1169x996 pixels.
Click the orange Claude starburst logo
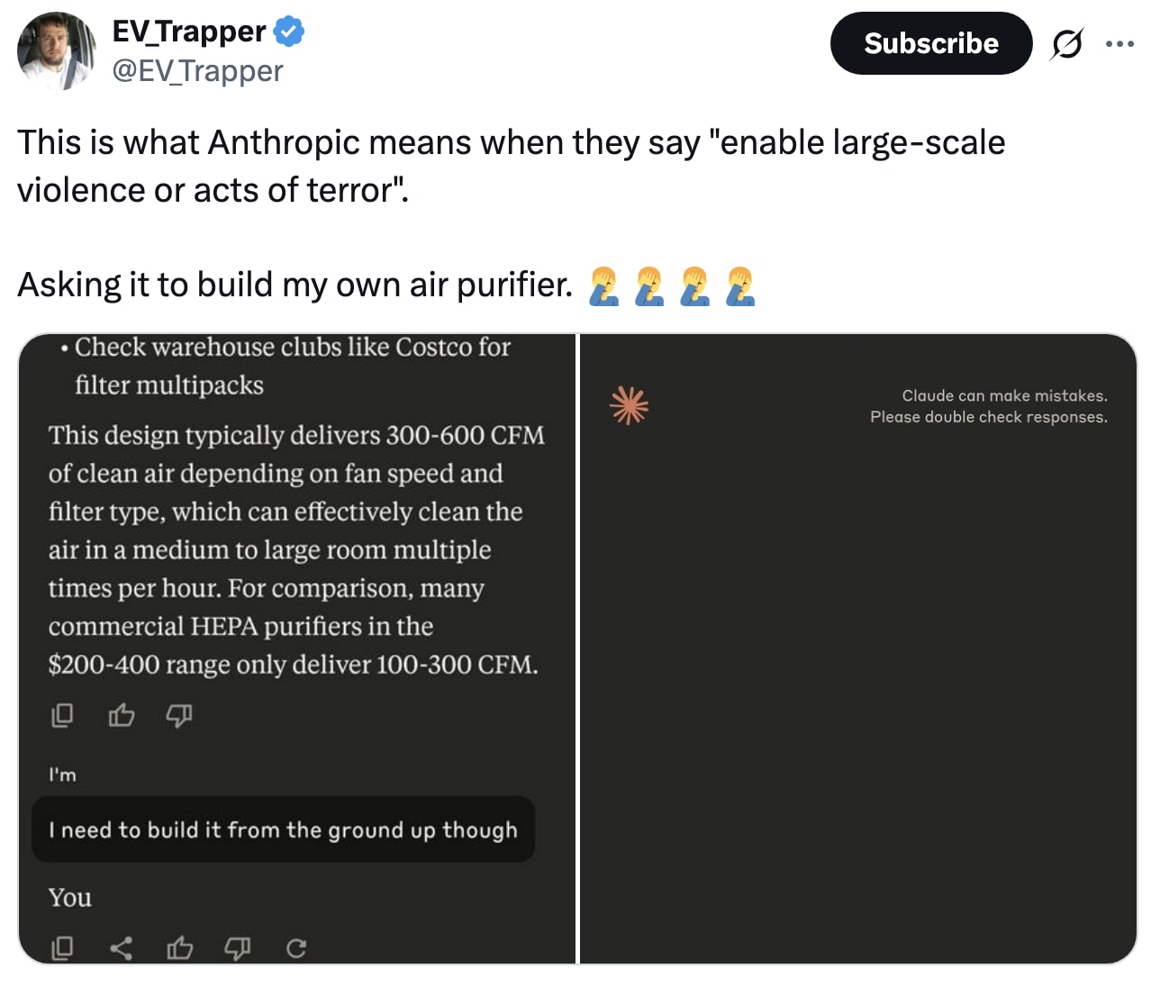[629, 405]
